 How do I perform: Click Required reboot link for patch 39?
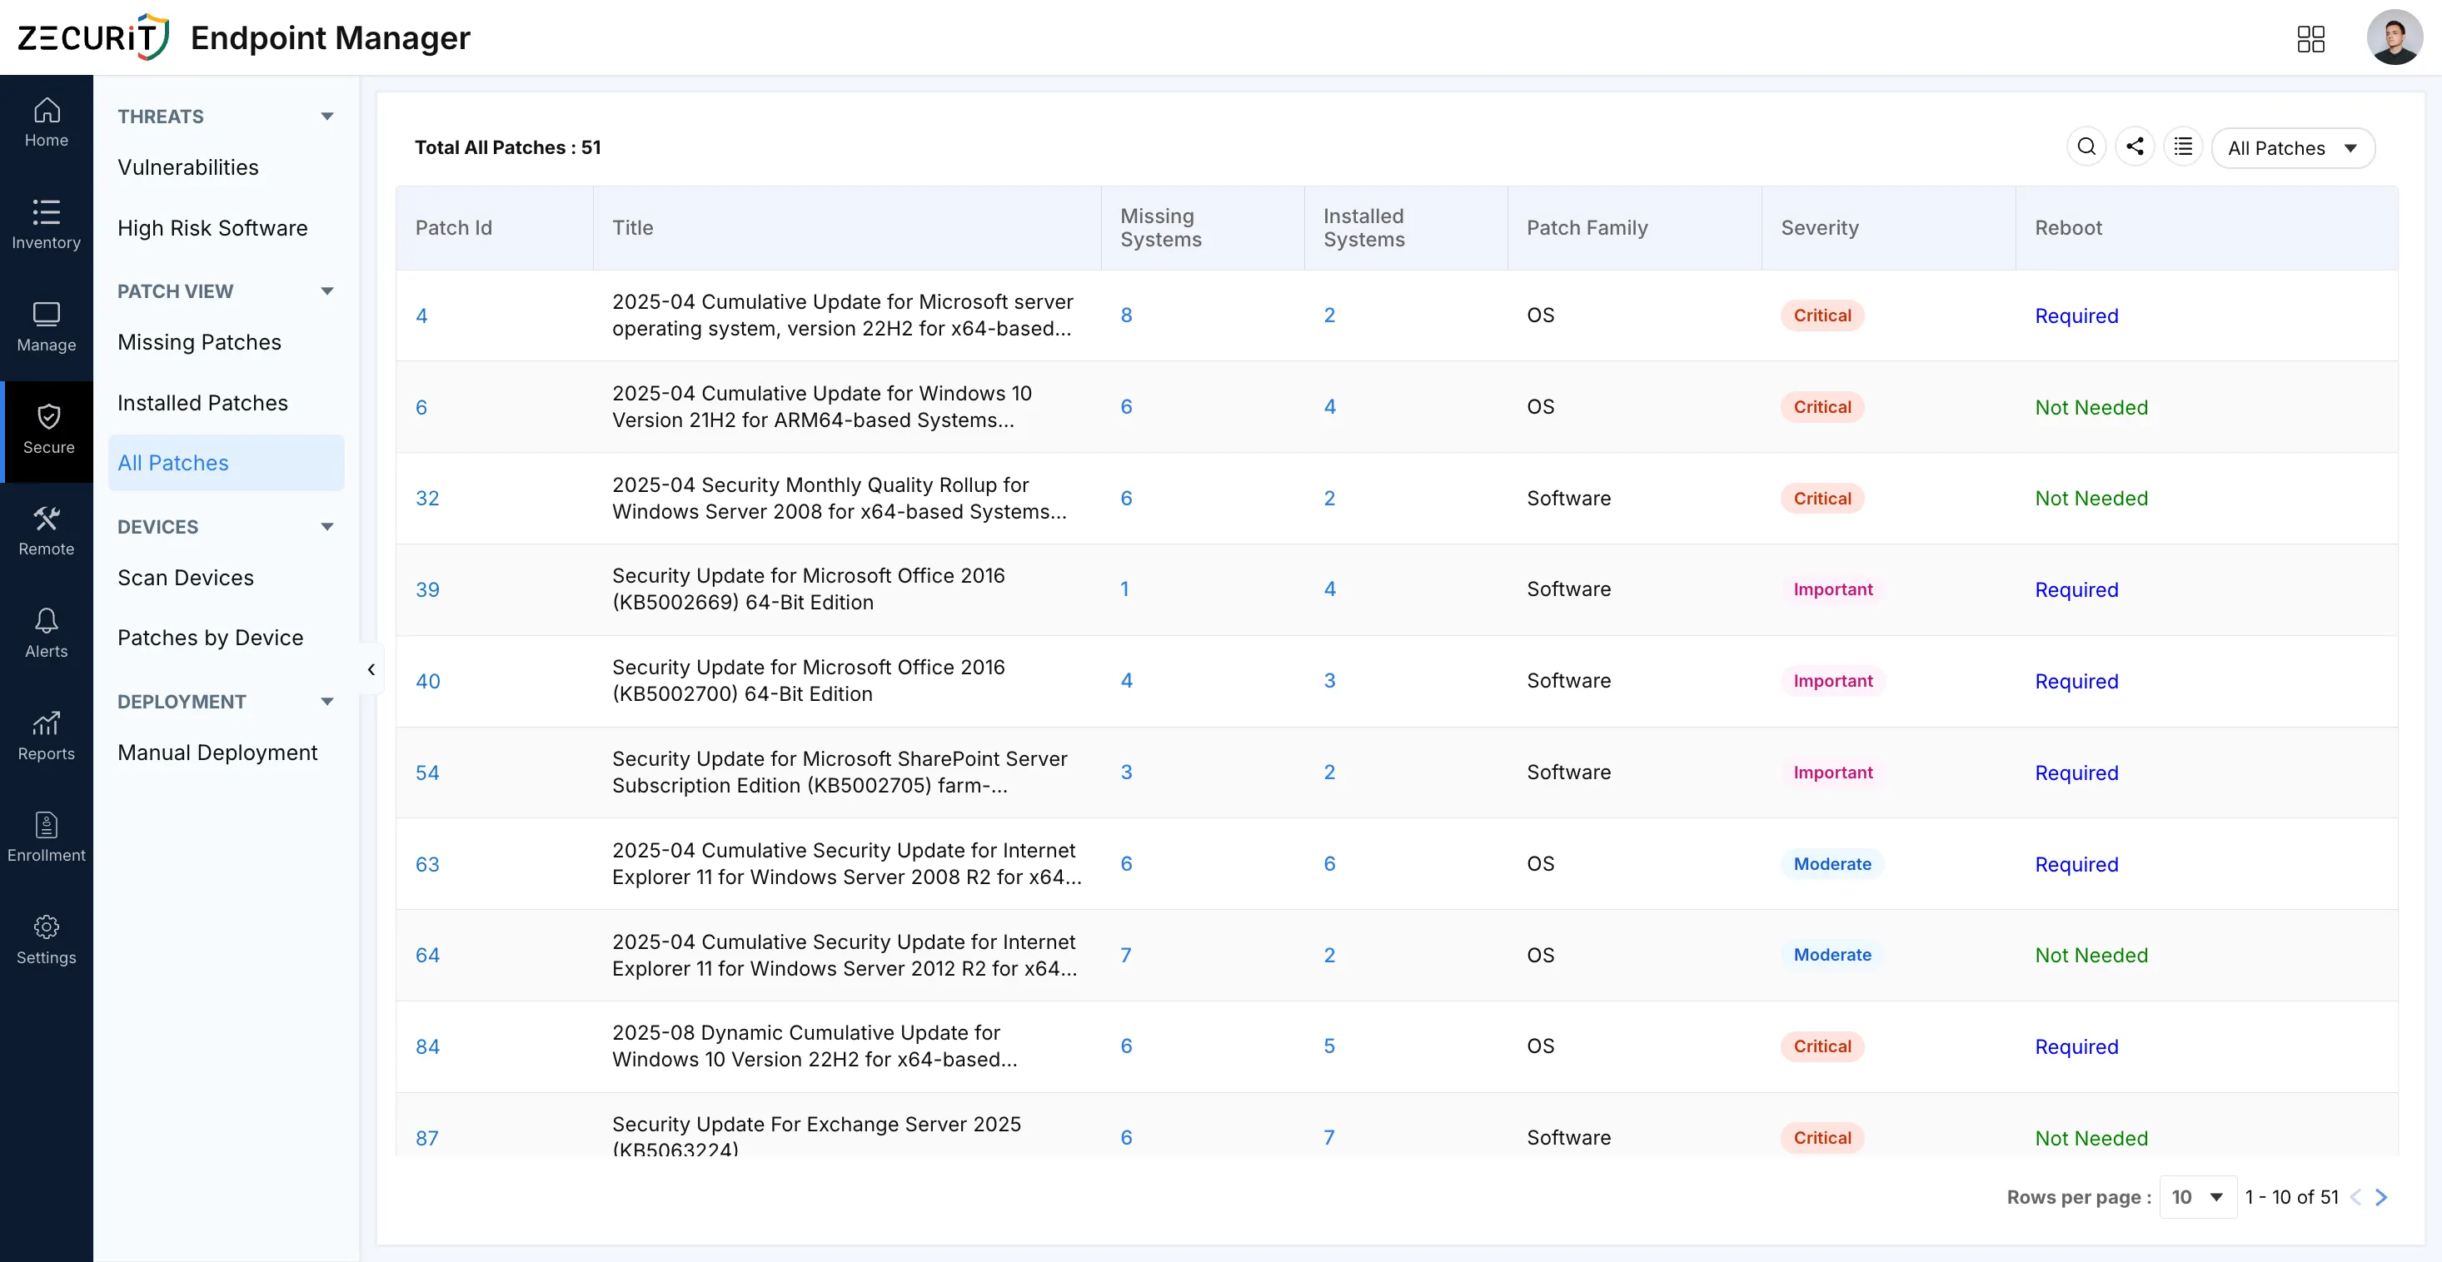2076,589
